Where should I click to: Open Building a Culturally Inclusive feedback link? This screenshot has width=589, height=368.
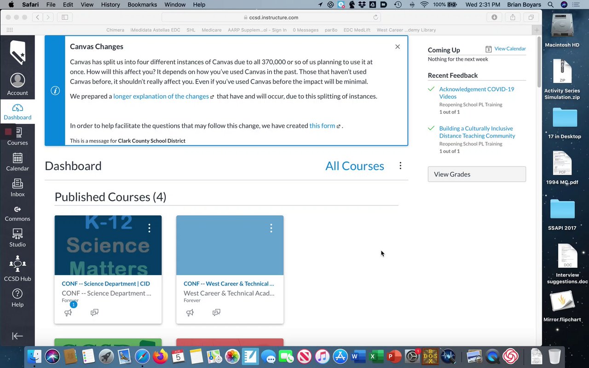[x=477, y=132]
